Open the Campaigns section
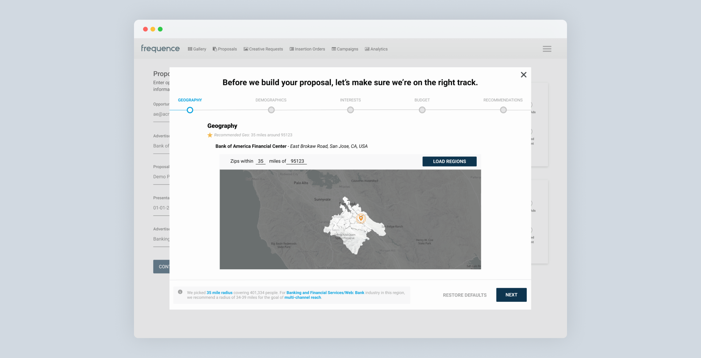The image size is (701, 358). (345, 49)
